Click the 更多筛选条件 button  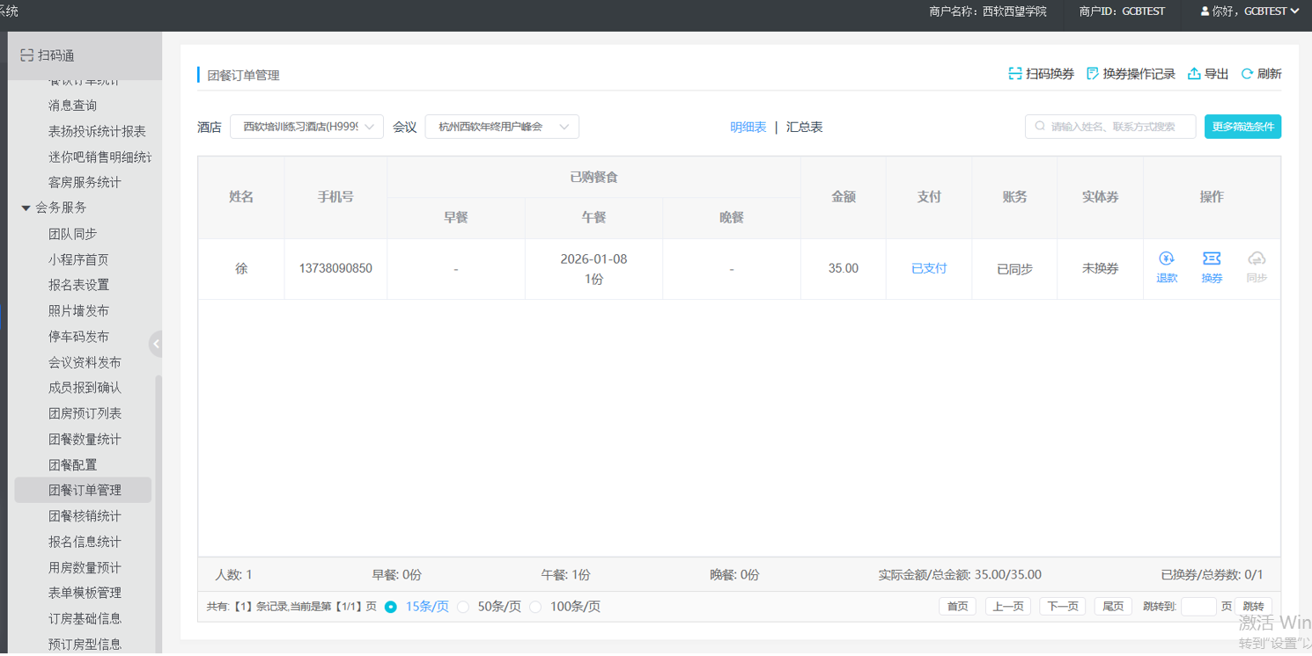[x=1242, y=127]
